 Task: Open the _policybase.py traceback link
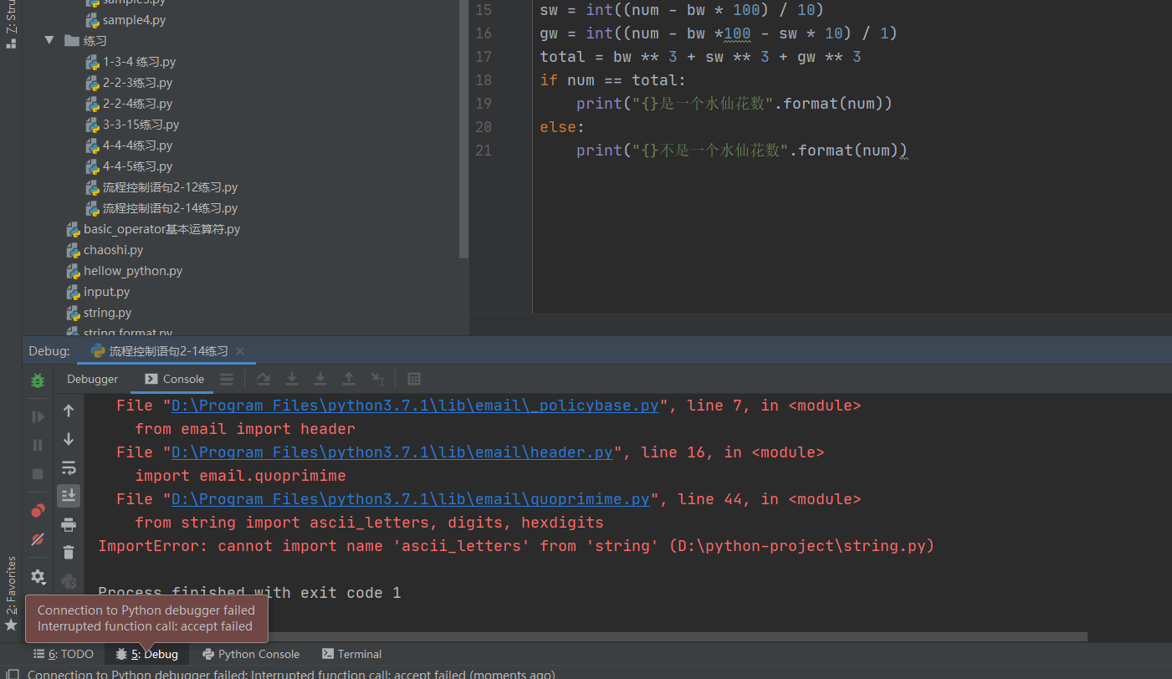[416, 406]
